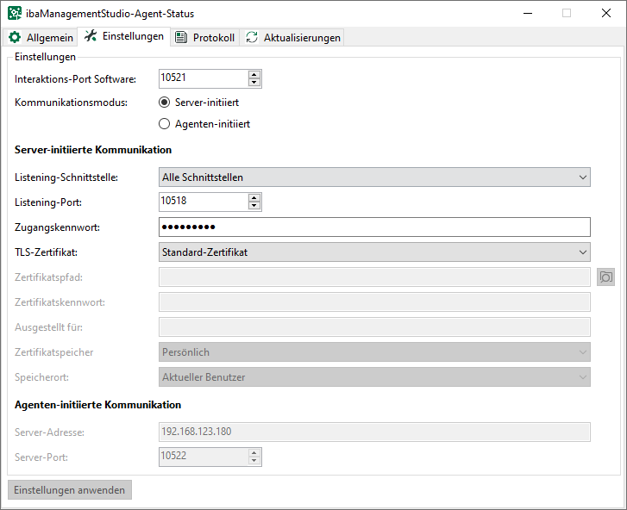Click the Einstellungen anwenden button
This screenshot has width=627, height=510.
(x=70, y=490)
